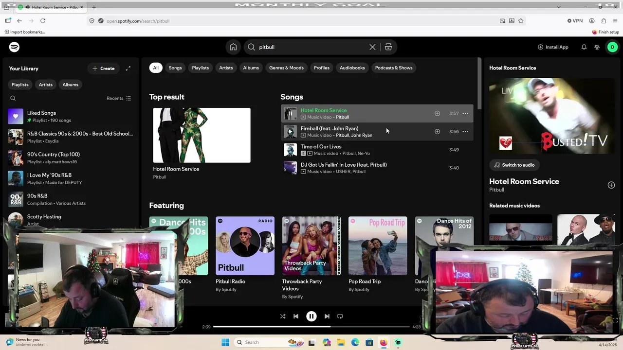This screenshot has height=350, width=623.
Task: Open I Love My '90s R&B playlist
Action: pos(71,178)
